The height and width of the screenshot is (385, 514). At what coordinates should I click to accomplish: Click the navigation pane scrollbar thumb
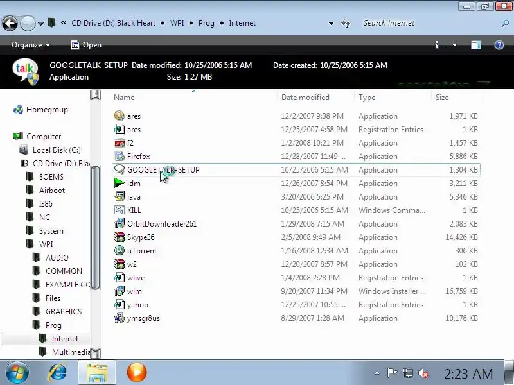[x=95, y=228]
